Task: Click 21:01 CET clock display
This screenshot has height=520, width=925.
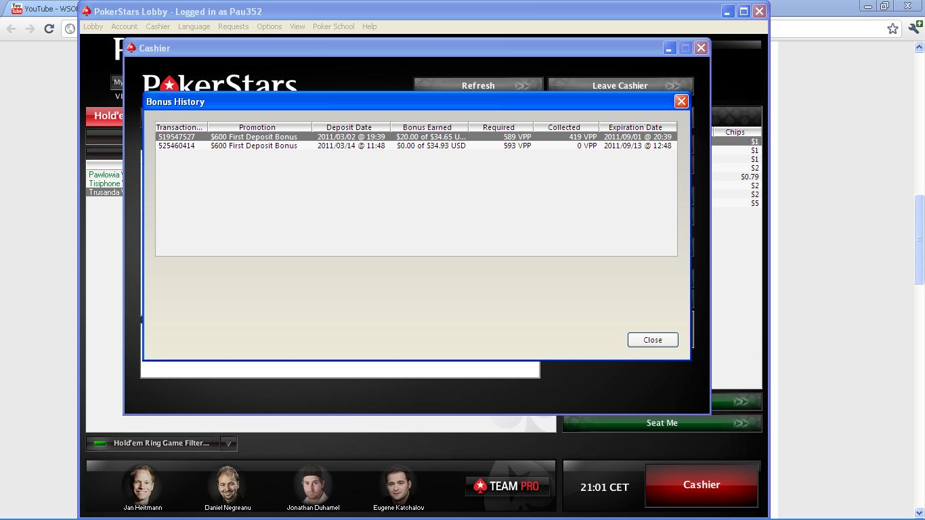Action: (604, 487)
